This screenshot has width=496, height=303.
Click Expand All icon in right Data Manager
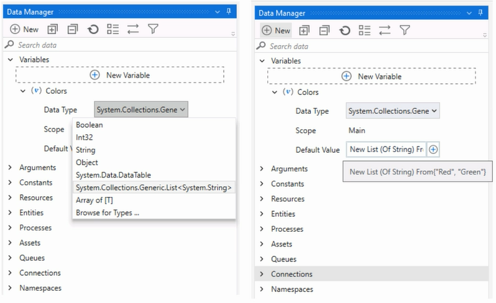[305, 30]
